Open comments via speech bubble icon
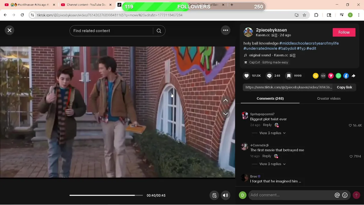This screenshot has width=364, height=205. click(x=269, y=76)
